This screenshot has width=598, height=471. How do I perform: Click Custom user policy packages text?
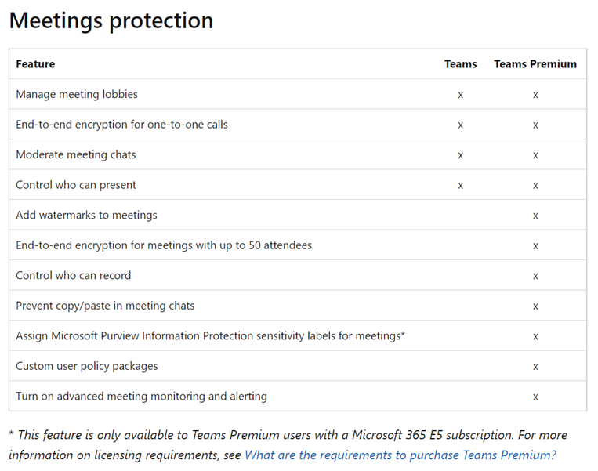tap(86, 366)
